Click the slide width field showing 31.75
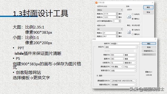The height and width of the screenshot is (94, 167). coord(110,14)
